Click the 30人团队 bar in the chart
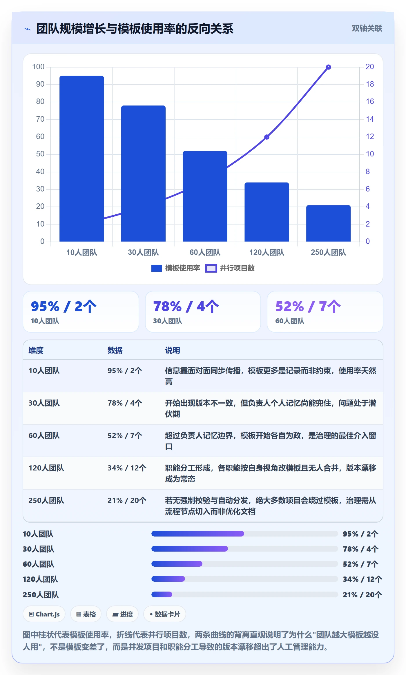The image size is (406, 675). point(143,174)
